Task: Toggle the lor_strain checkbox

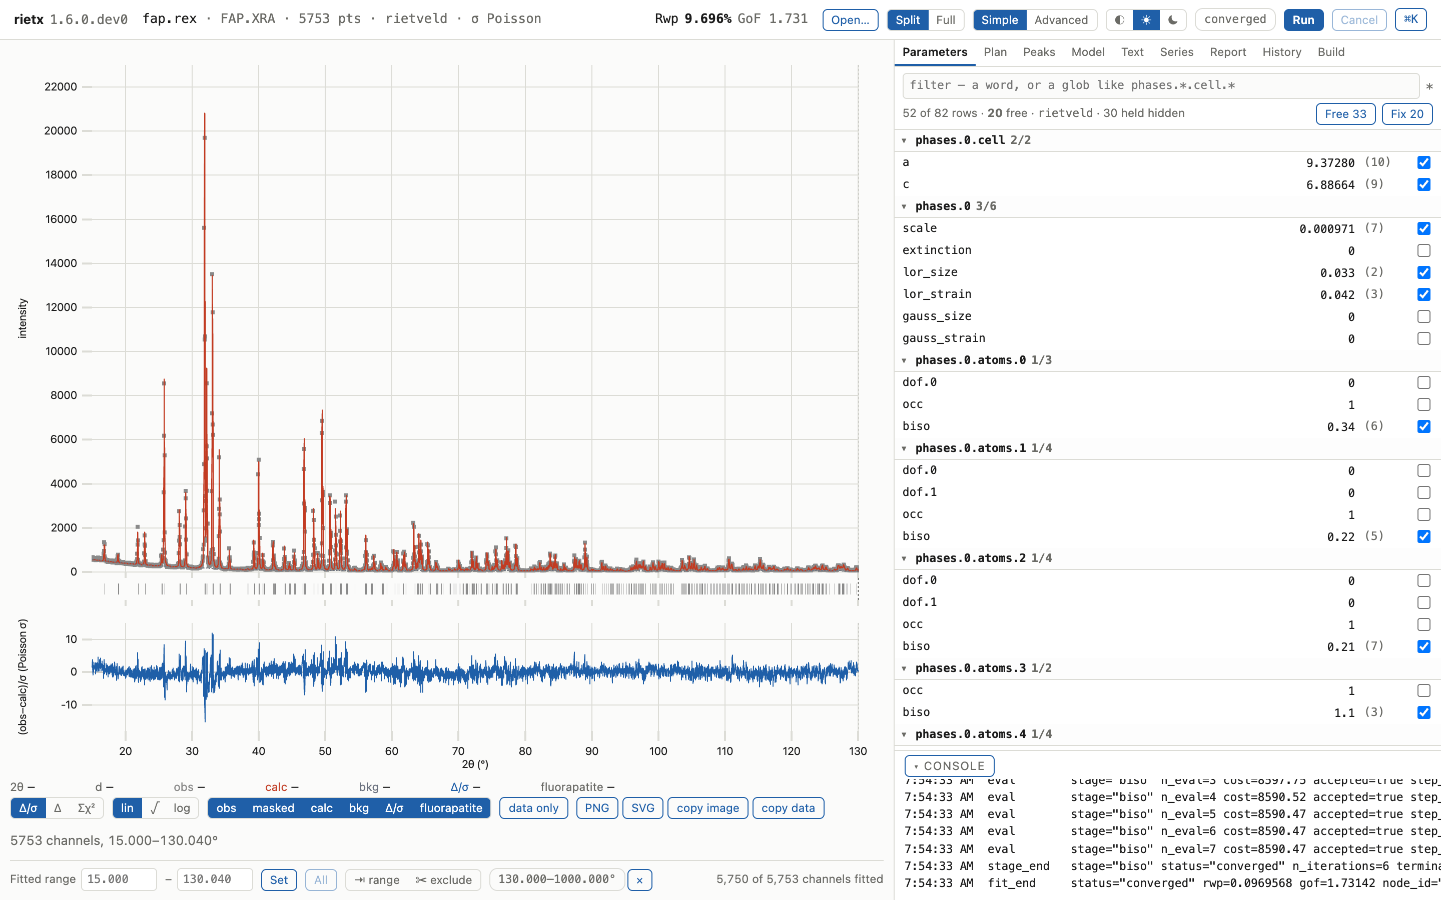Action: [x=1423, y=294]
